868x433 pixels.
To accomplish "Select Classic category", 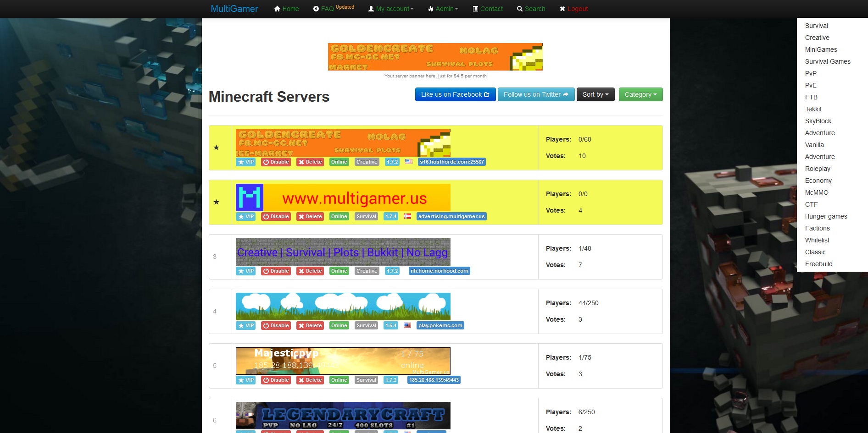I will (815, 252).
